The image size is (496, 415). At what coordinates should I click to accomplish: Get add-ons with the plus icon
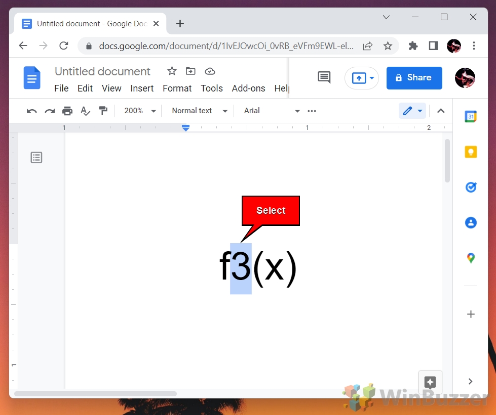(471, 314)
